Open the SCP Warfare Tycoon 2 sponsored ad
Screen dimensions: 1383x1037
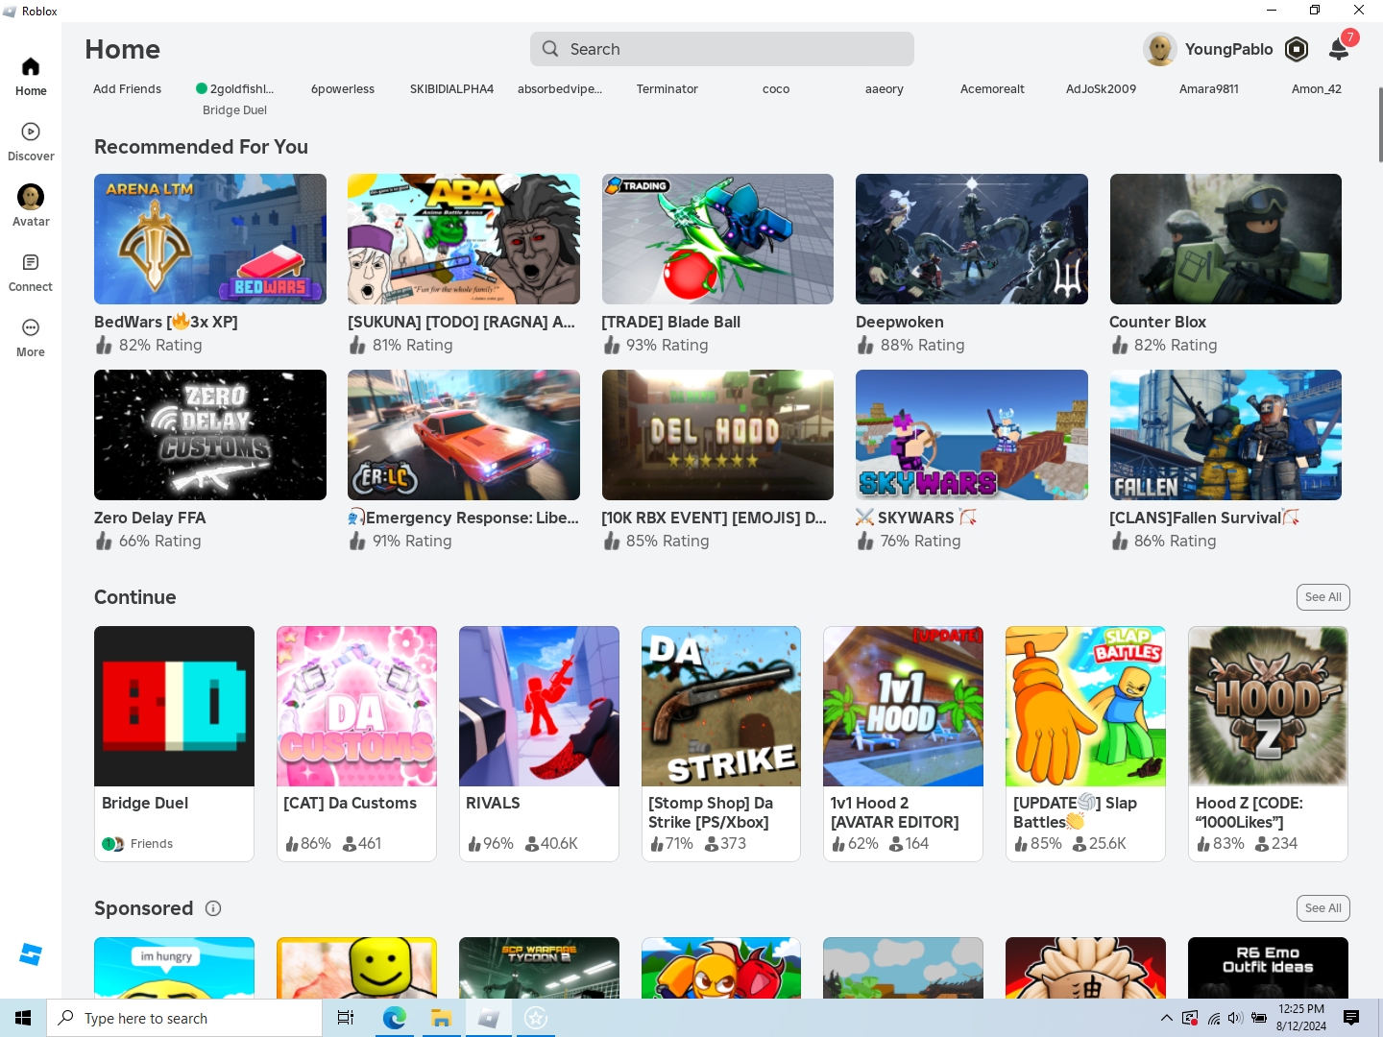point(539,968)
